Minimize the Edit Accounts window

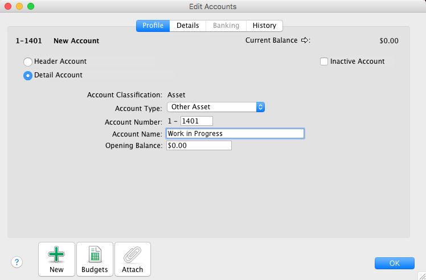(19, 6)
